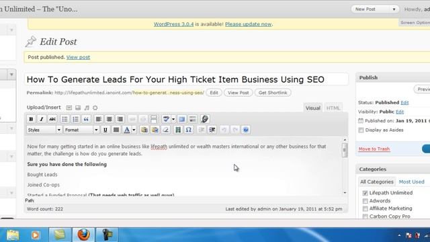Underline the selected text
Image resolution: width=430 pixels, height=242 pixels.
tap(105, 130)
